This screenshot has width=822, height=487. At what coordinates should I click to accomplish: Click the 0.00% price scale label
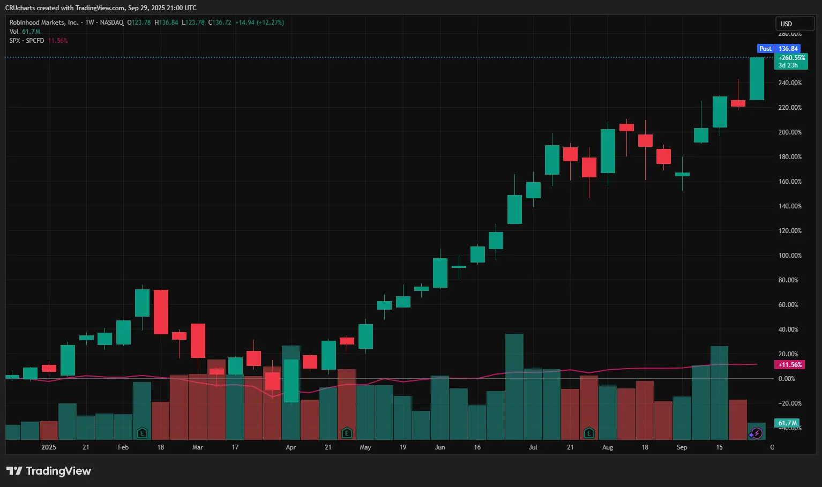[787, 379]
